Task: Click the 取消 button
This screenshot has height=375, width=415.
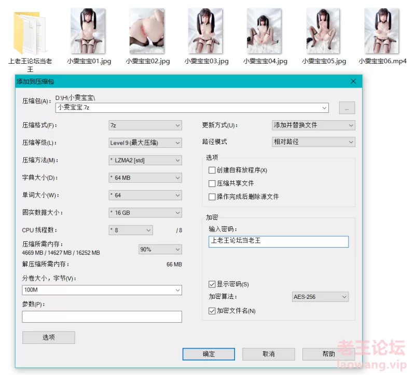Action: pos(269,354)
